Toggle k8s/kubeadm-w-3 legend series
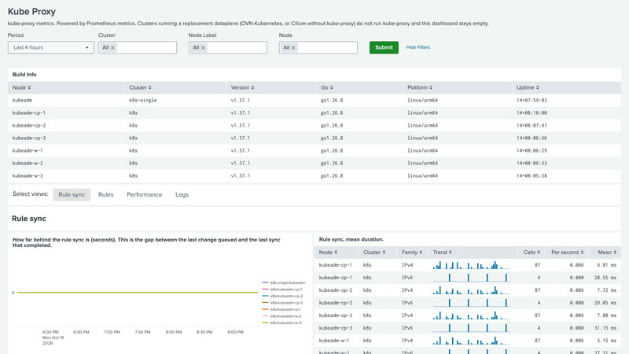The image size is (629, 354). 281,323
